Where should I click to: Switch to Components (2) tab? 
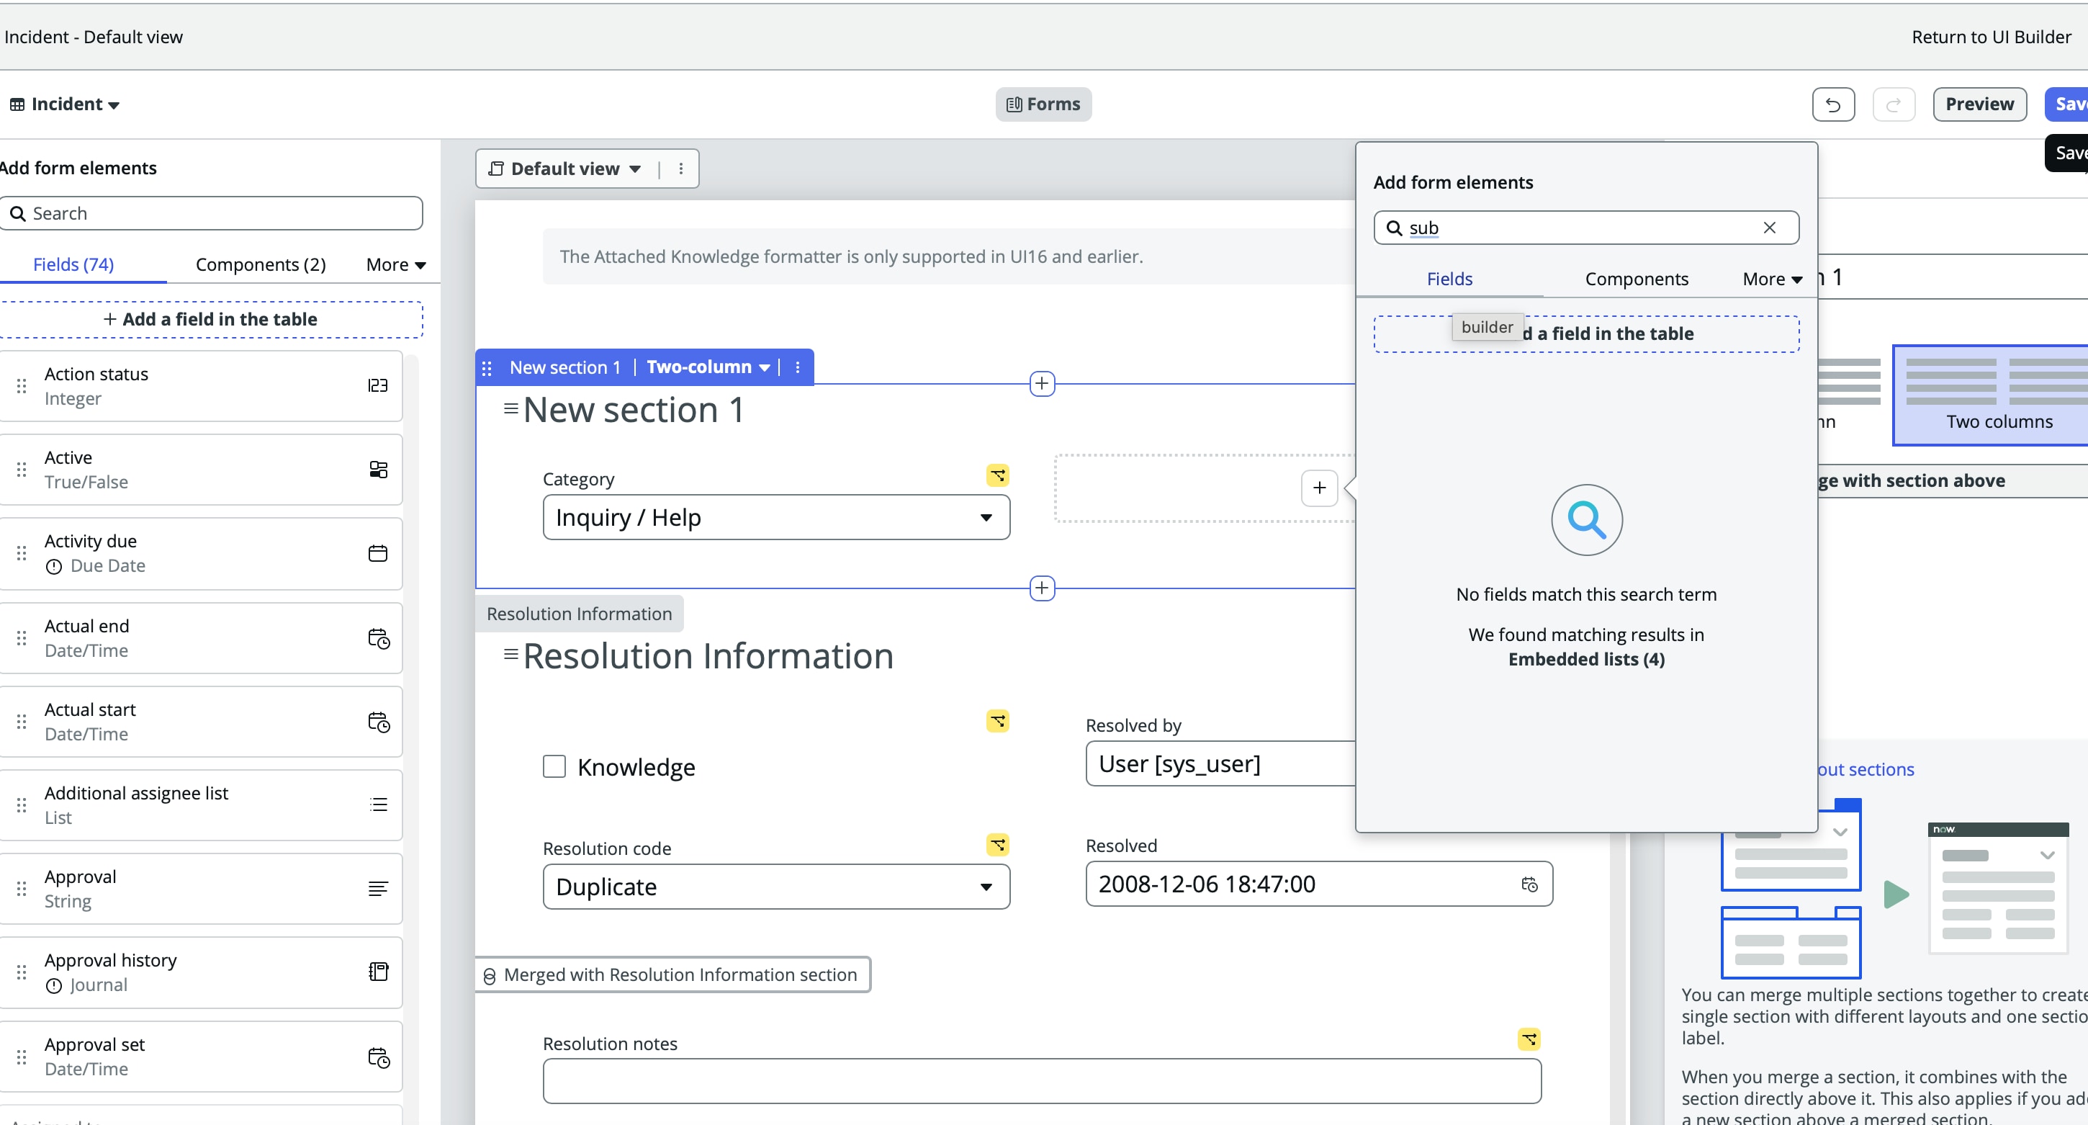[260, 265]
